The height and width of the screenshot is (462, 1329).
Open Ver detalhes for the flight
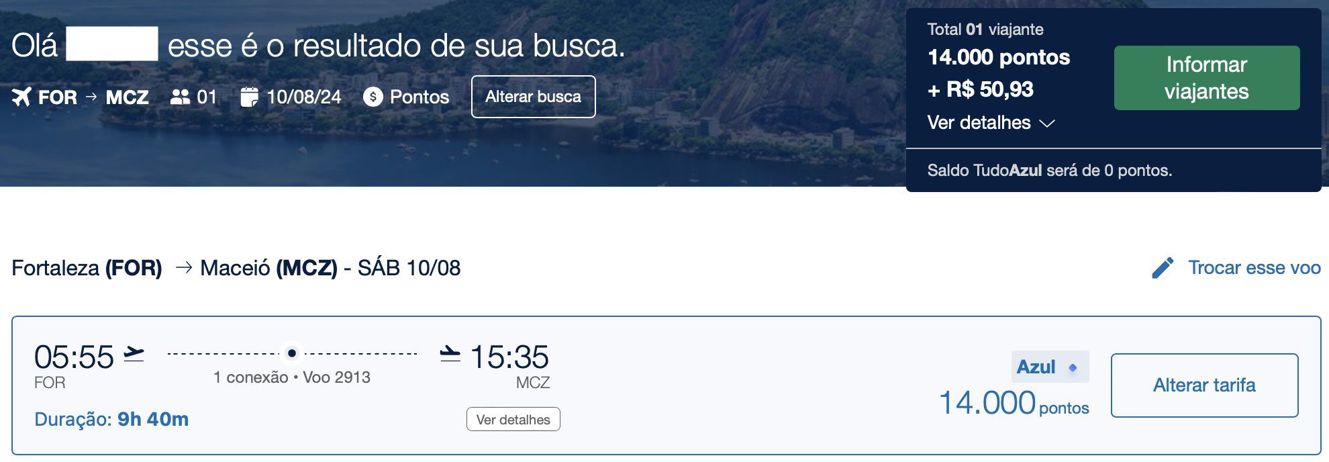[513, 419]
